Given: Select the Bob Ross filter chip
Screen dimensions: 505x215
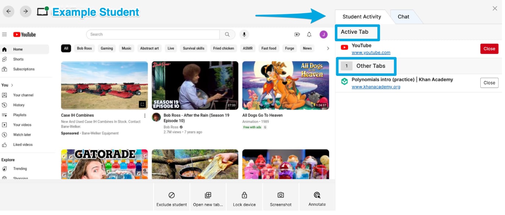Looking at the screenshot, I should tap(84, 48).
